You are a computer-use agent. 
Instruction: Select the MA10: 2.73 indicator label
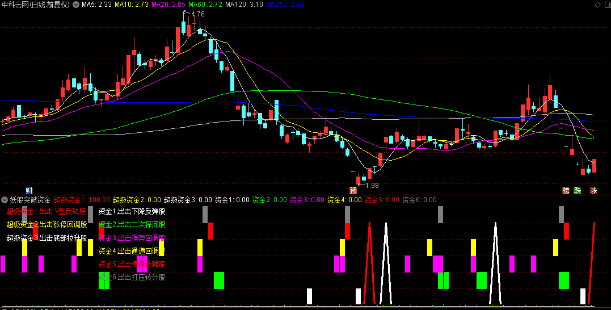[x=131, y=5]
